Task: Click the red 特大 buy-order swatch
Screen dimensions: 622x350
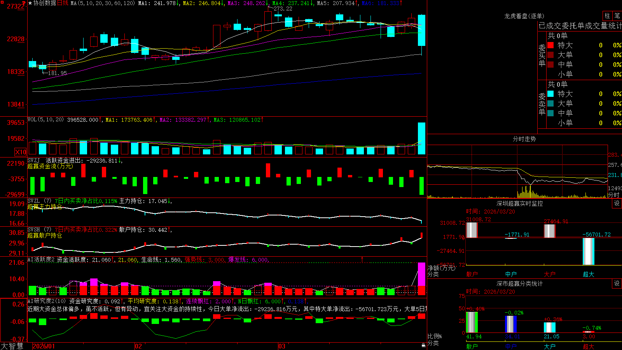Action: coord(550,45)
